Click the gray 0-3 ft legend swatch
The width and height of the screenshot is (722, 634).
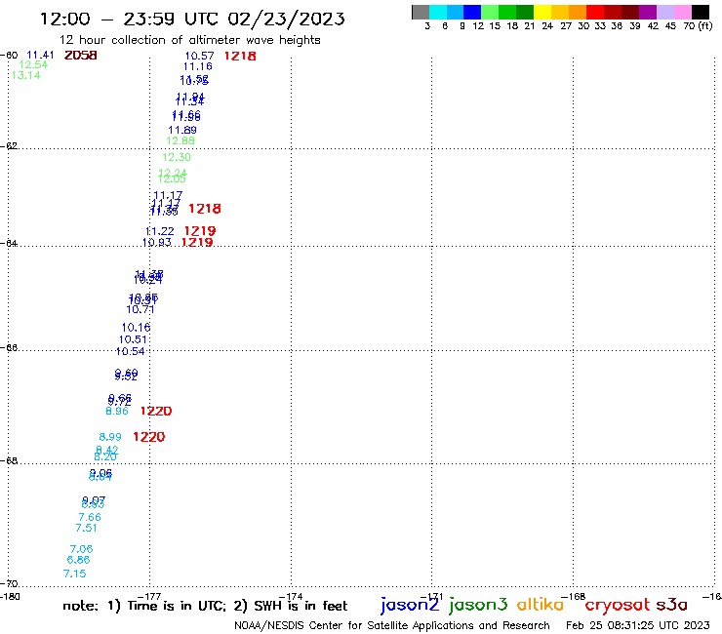point(421,12)
